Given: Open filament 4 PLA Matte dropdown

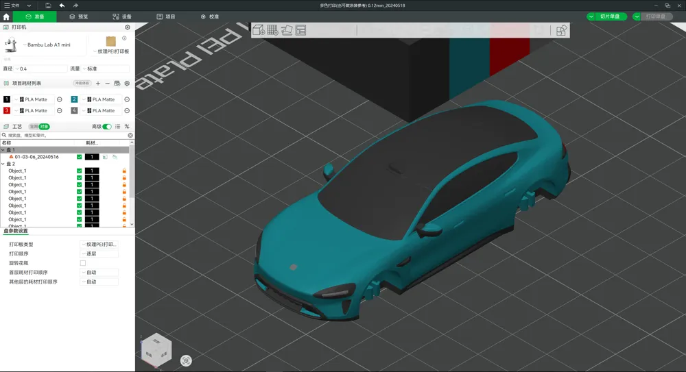Looking at the screenshot, I should pyautogui.click(x=101, y=110).
